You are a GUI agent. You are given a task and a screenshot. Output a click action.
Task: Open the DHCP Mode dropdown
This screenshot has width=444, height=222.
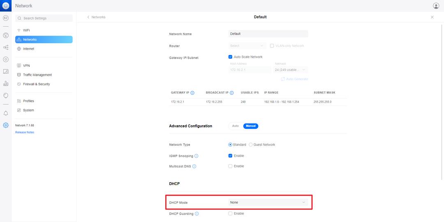[268, 202]
